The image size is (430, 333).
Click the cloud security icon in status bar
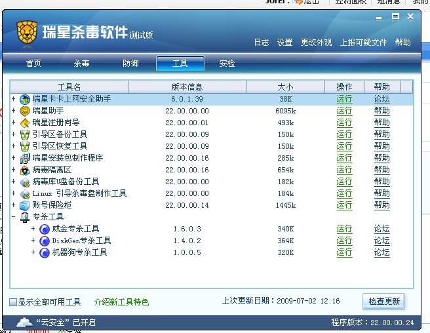[x=25, y=323]
